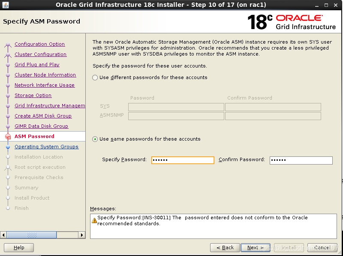343x256 pixels.
Task: Focus the Specify Password field
Action: pos(183,160)
